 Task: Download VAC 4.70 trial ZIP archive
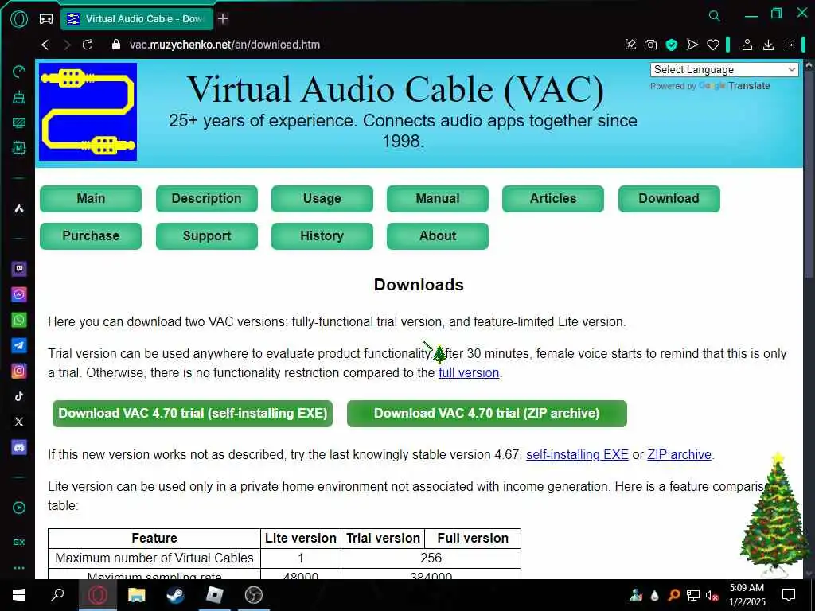[487, 414]
